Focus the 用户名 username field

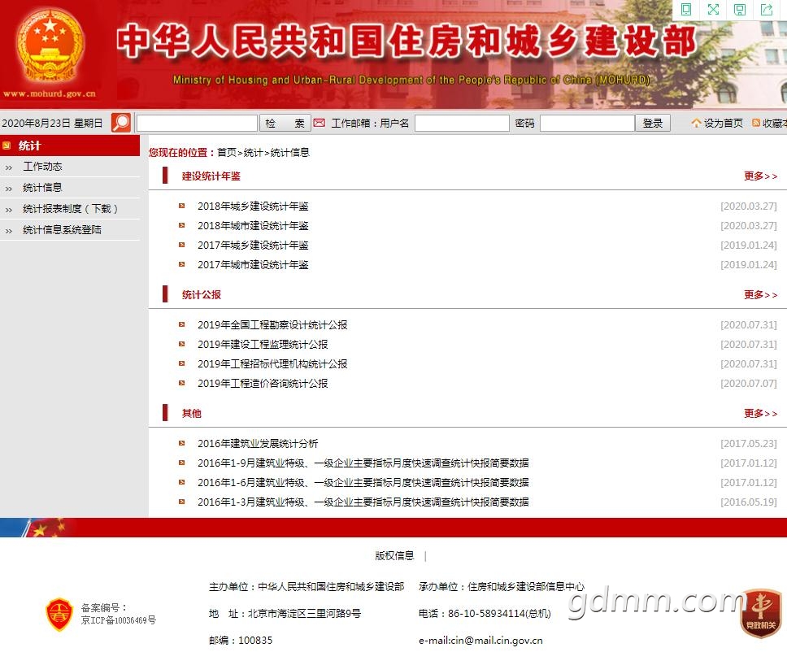(463, 123)
